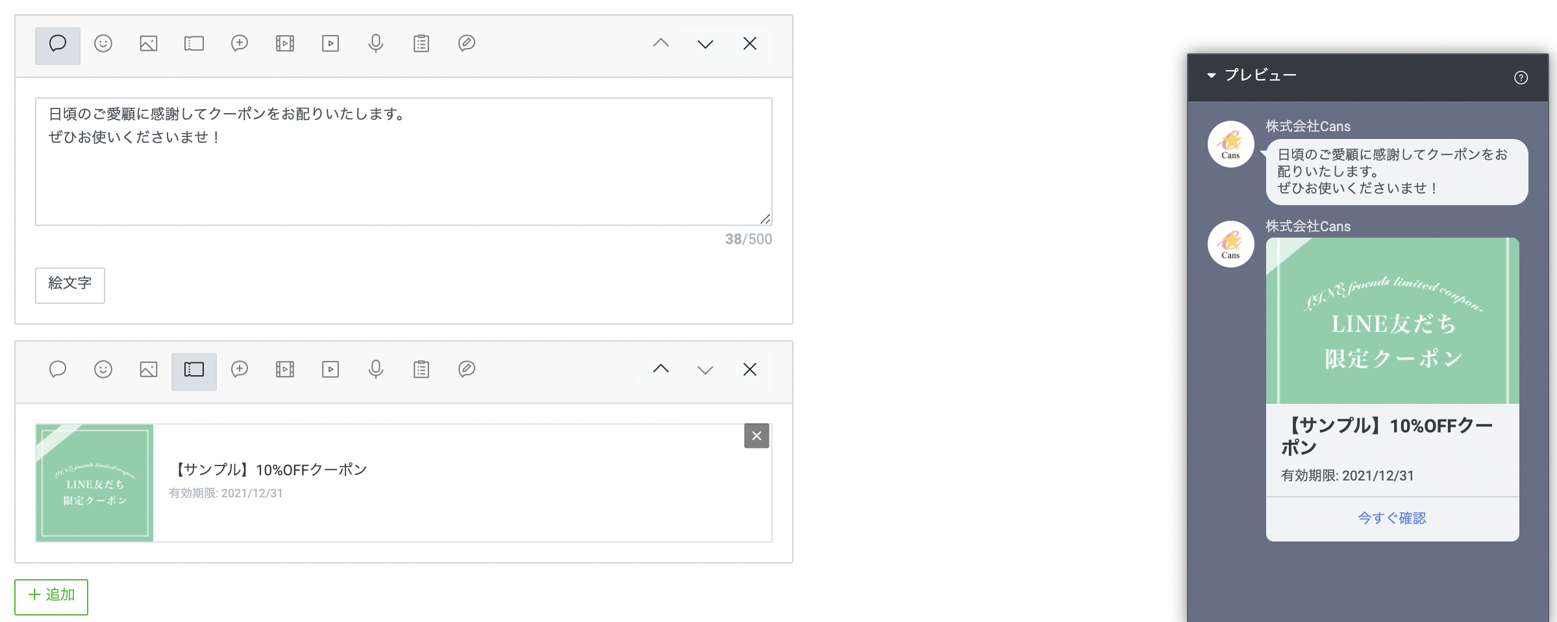Screen dimensions: 1557x622
Task: Select the survey clipboard icon in the second toolbar
Action: (421, 369)
